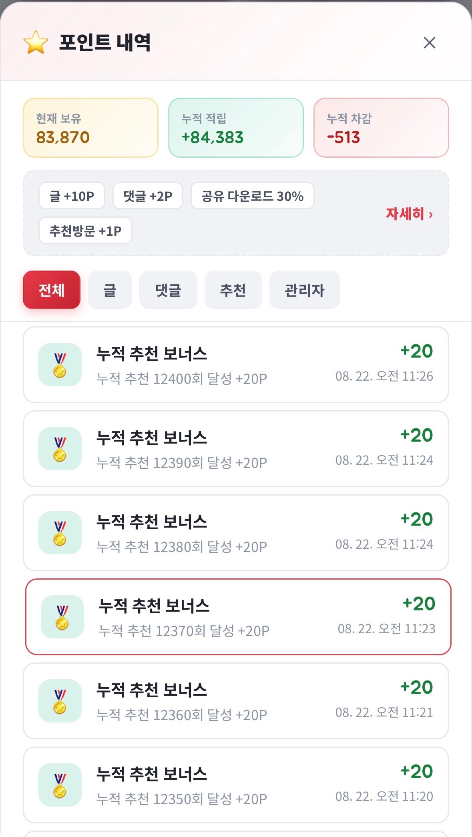The width and height of the screenshot is (472, 837).
Task: Click the medal icon in the highlighted 12370회 entry
Action: 62,617
